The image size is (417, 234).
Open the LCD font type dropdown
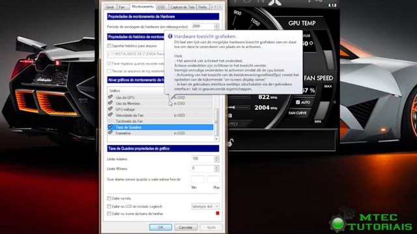205,206
